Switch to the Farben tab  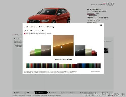pyautogui.click(x=29, y=31)
